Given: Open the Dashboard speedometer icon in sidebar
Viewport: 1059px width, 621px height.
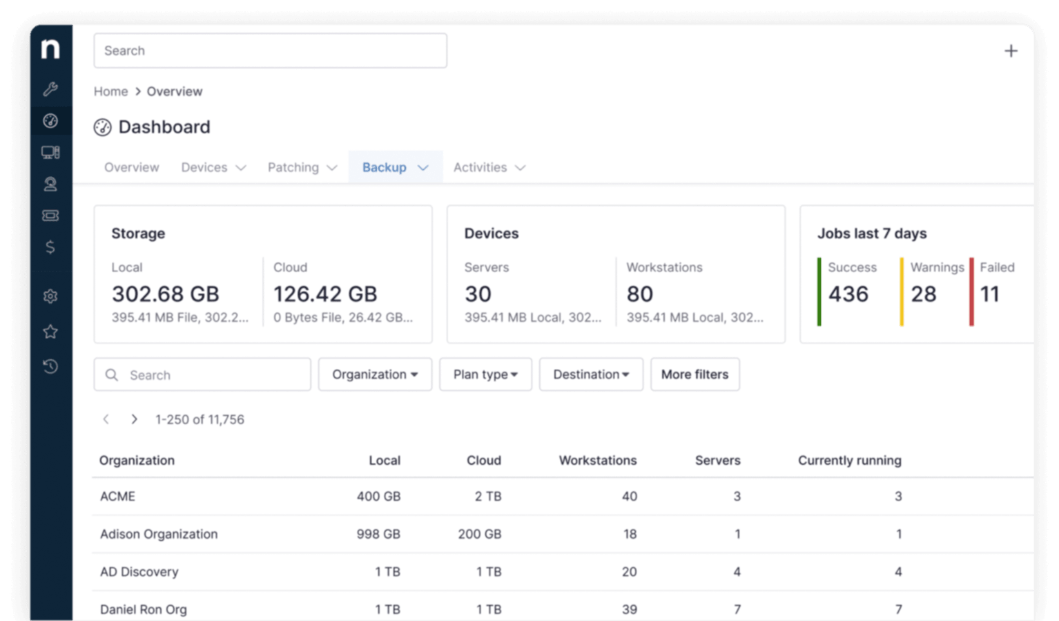Looking at the screenshot, I should pyautogui.click(x=49, y=120).
